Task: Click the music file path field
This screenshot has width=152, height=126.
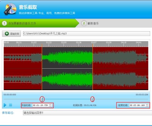Action: pyautogui.click(x=86, y=34)
